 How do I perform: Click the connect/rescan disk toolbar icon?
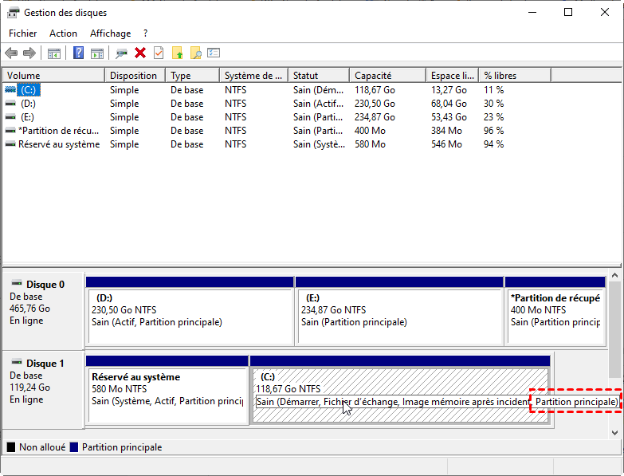click(121, 53)
